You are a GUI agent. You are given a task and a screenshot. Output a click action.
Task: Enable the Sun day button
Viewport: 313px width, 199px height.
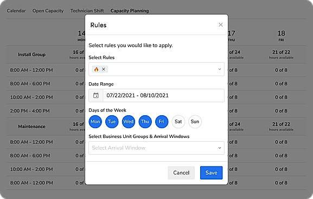click(195, 122)
